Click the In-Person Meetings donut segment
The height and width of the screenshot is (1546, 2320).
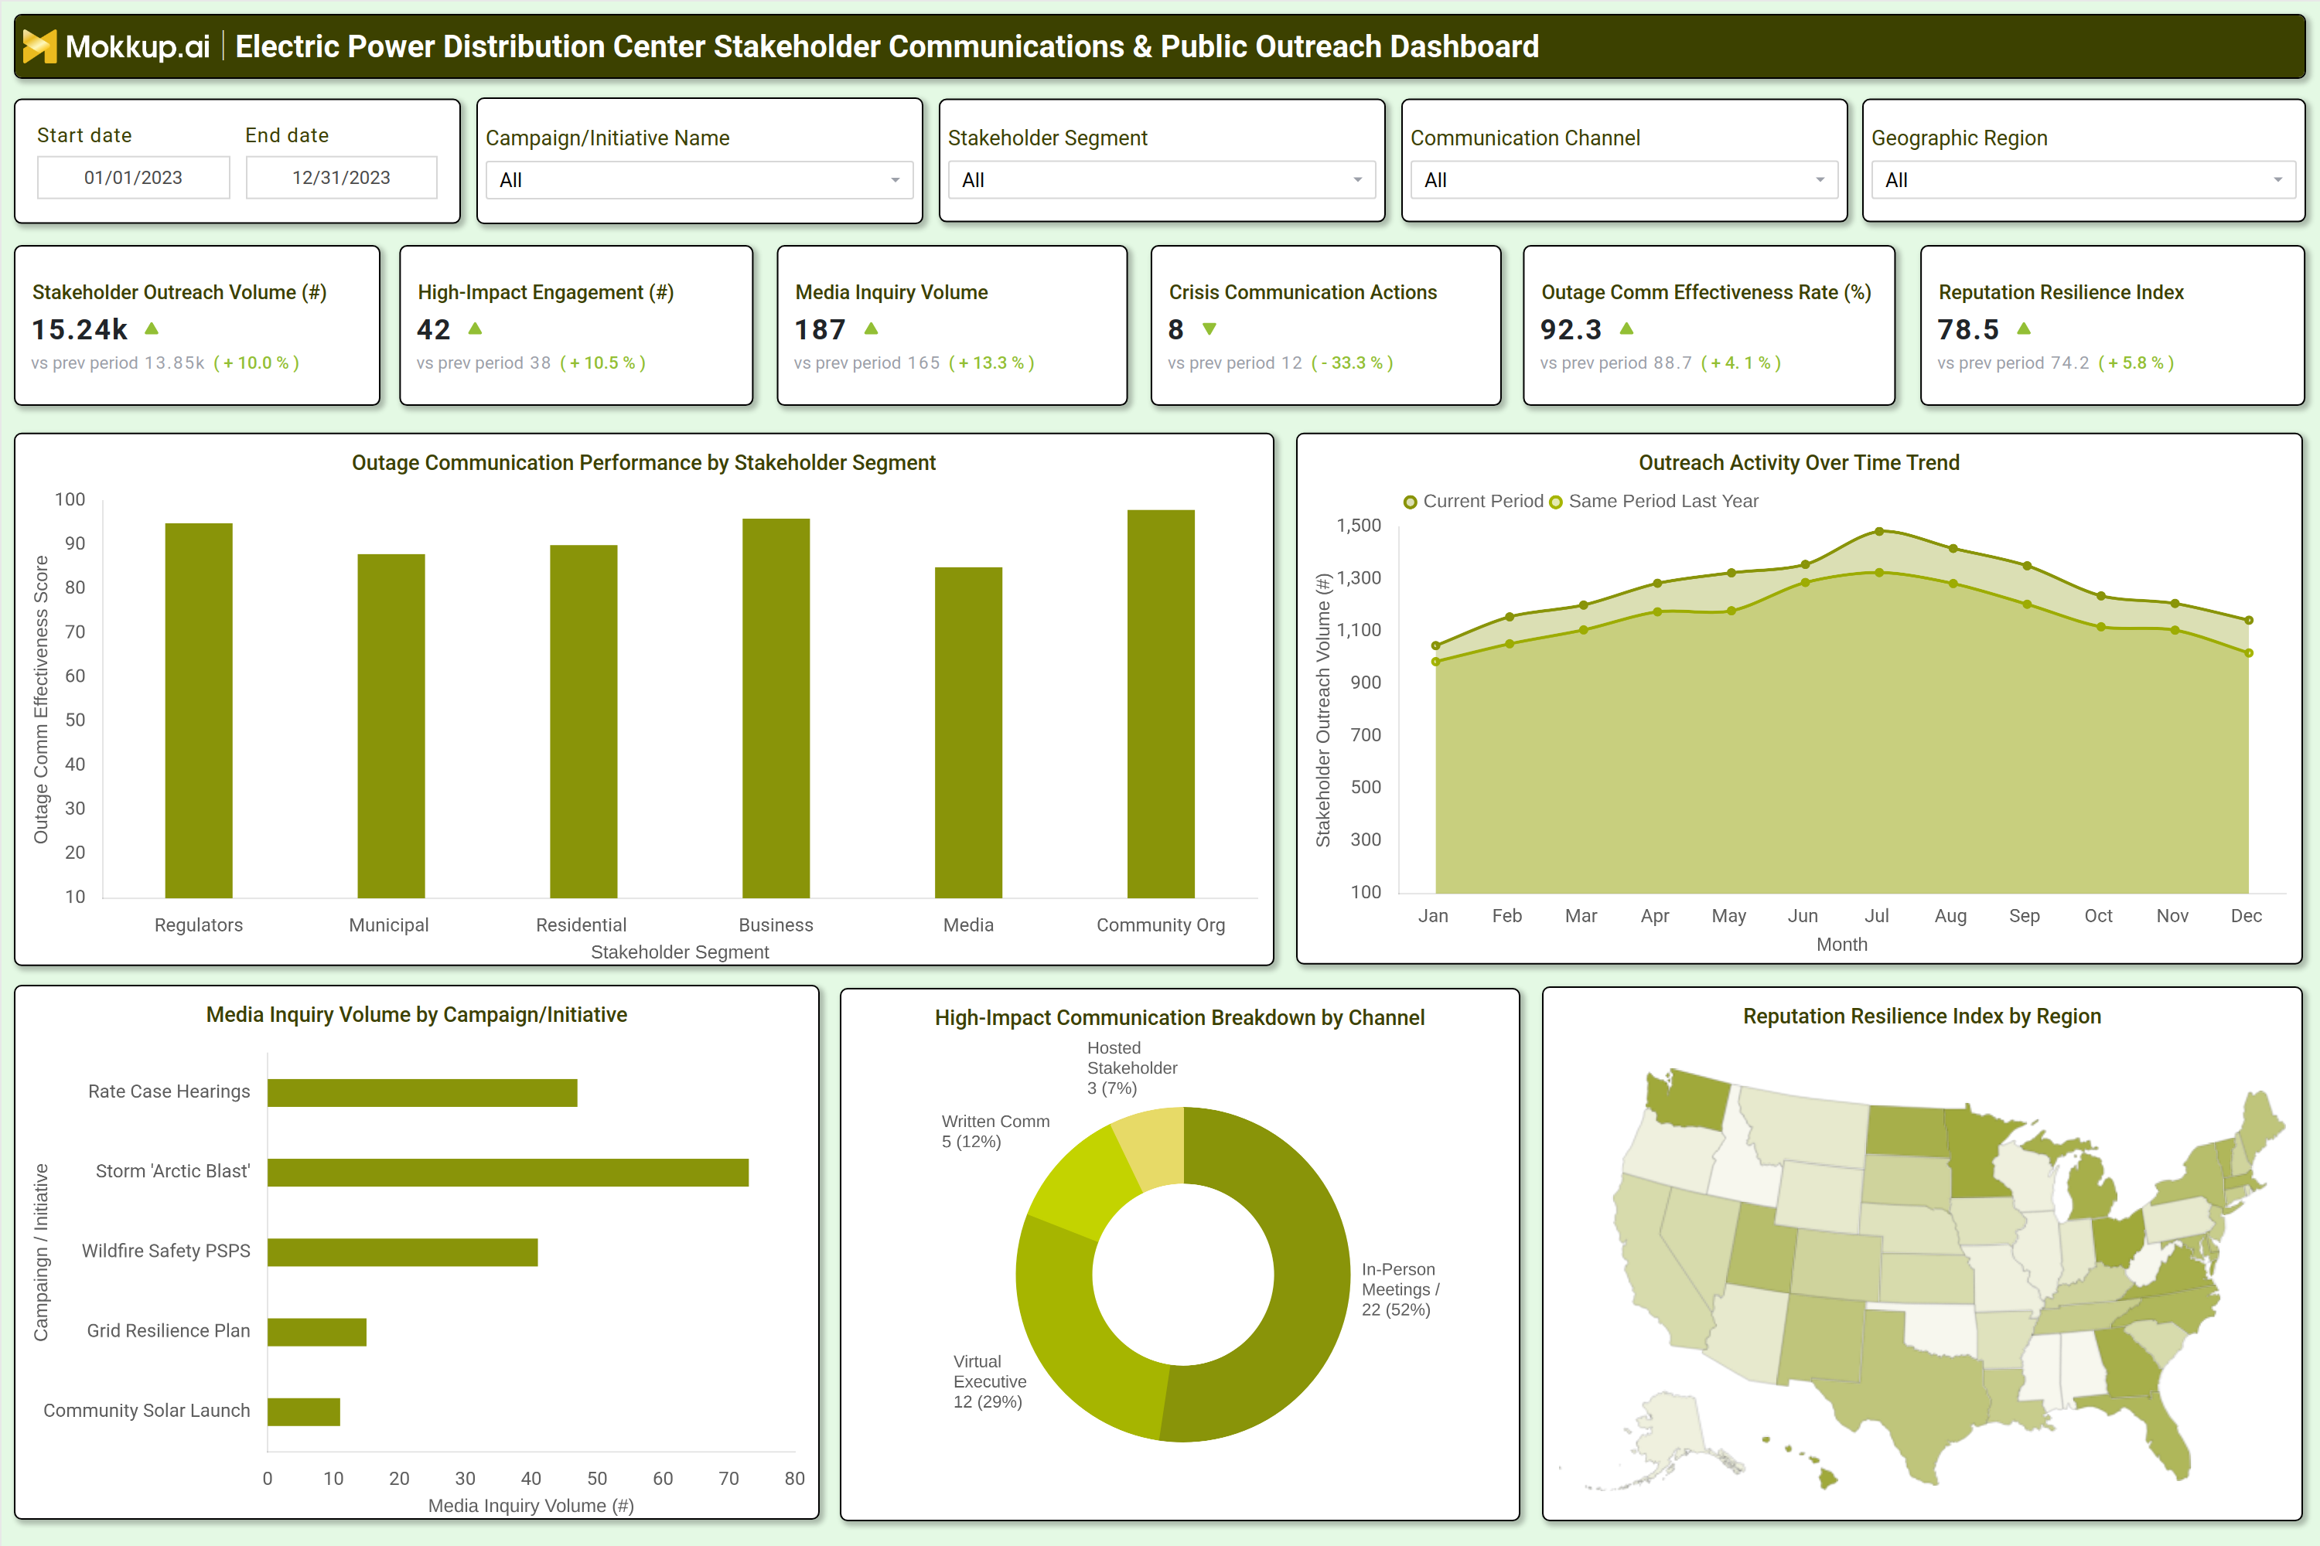tap(1310, 1282)
